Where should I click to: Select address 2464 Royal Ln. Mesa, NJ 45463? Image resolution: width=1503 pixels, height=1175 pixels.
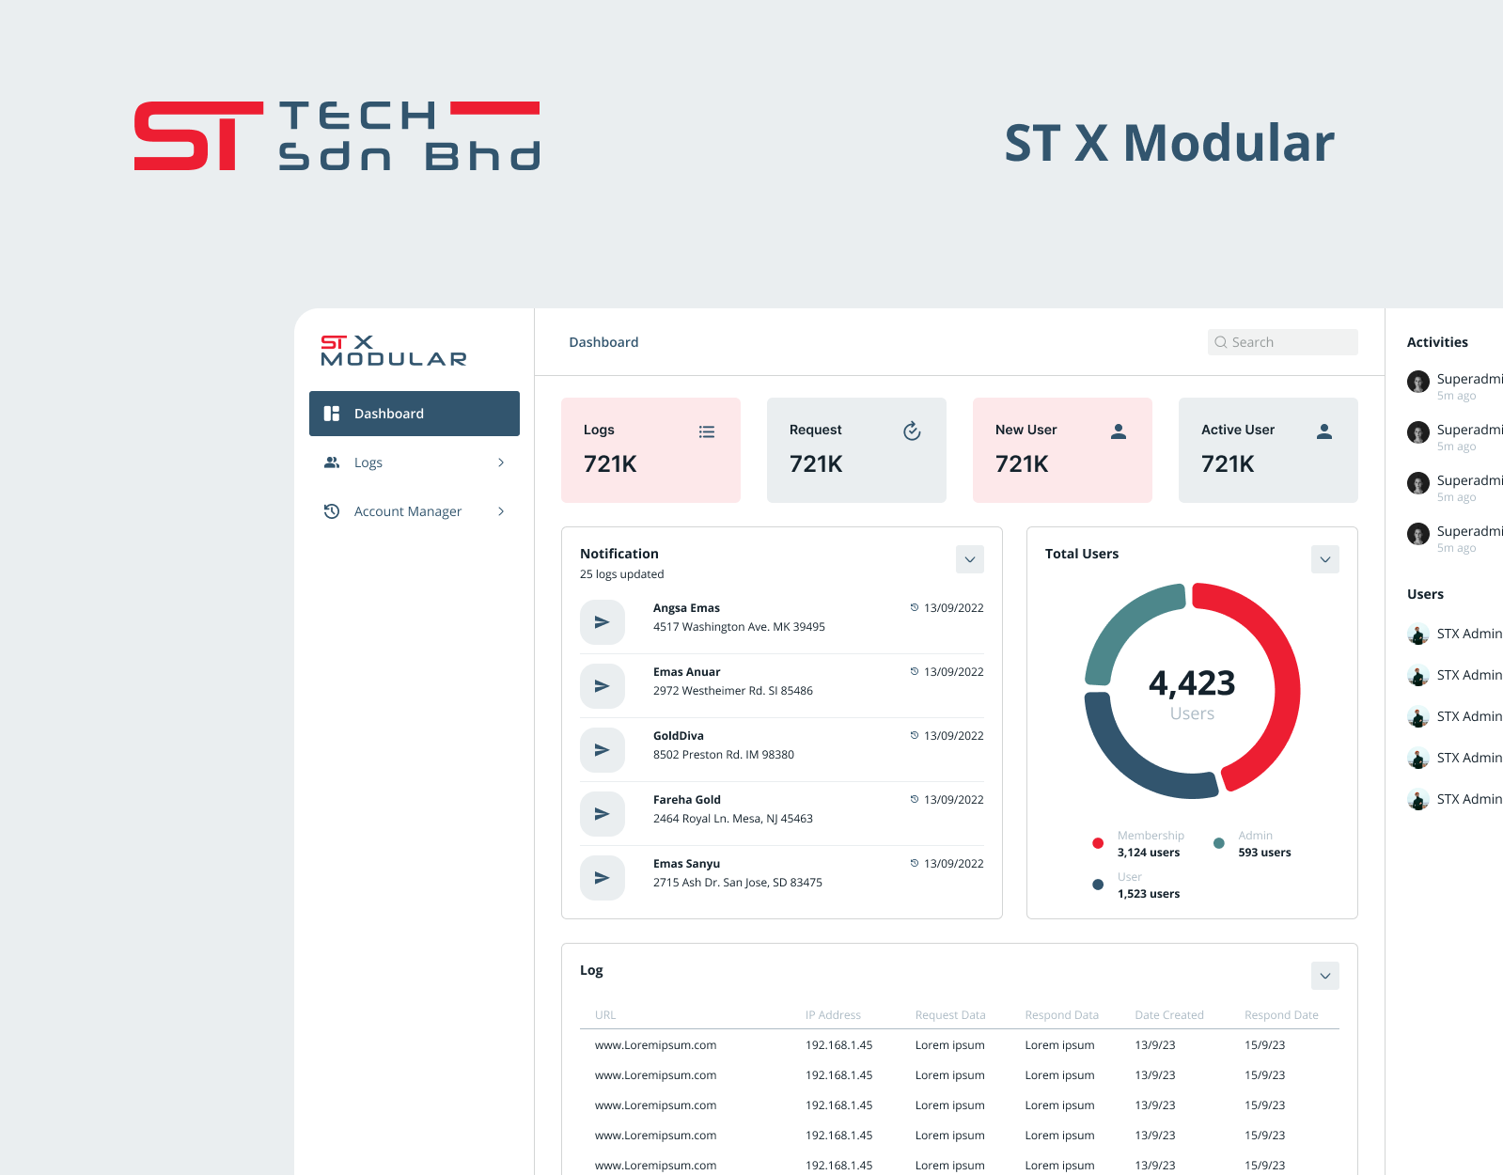pos(733,819)
